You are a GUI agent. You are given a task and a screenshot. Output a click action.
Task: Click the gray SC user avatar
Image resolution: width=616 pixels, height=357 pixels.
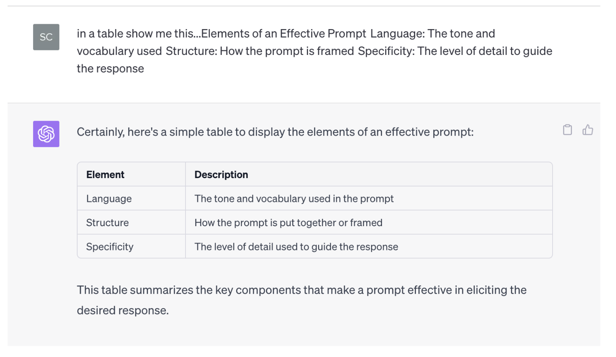pyautogui.click(x=46, y=37)
